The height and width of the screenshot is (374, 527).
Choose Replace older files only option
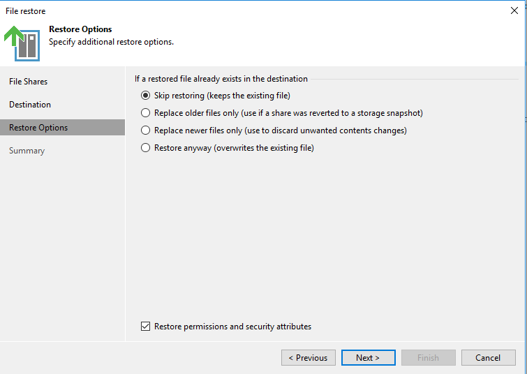tap(146, 113)
